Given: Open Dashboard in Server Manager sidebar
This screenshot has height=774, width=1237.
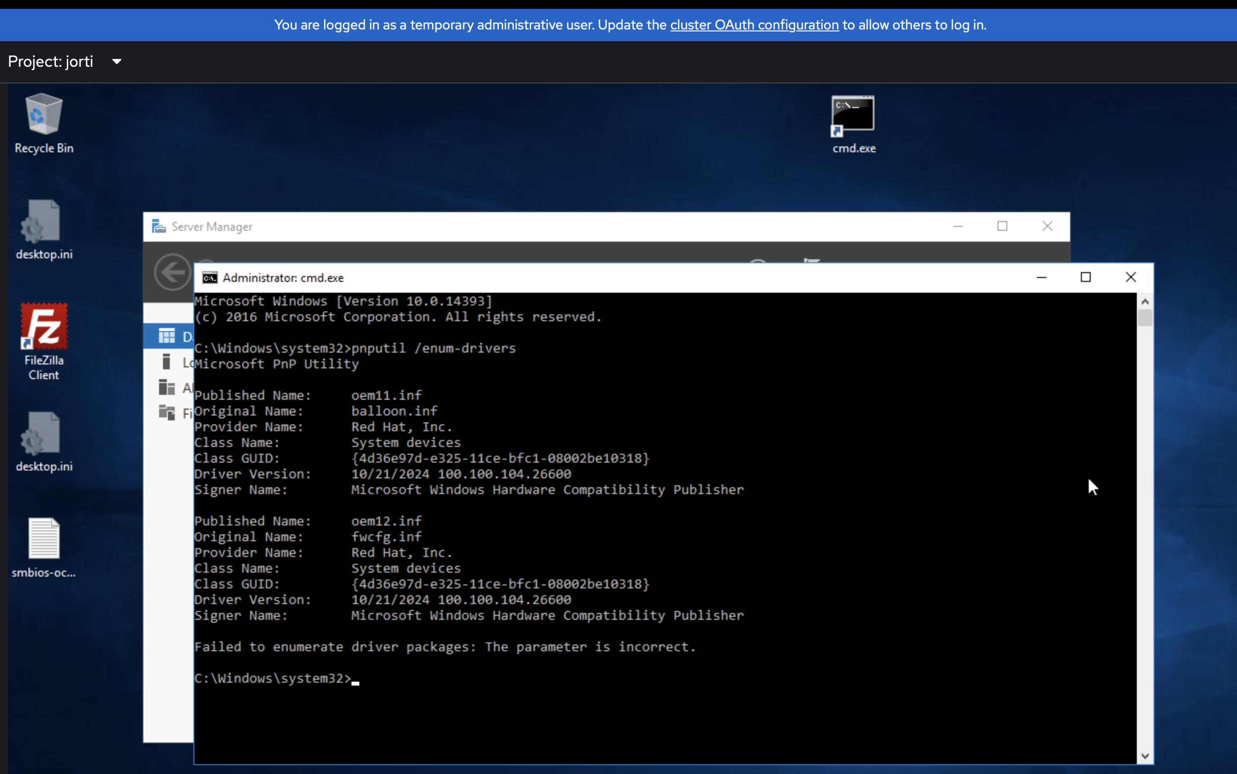Looking at the screenshot, I should [x=167, y=336].
